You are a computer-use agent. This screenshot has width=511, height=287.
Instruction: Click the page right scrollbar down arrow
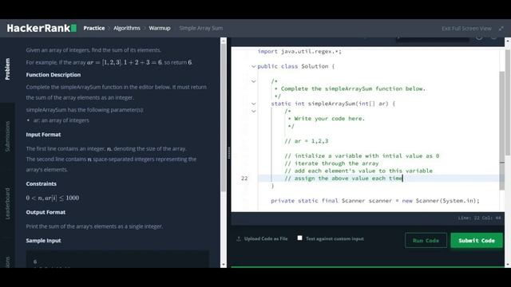click(x=508, y=265)
